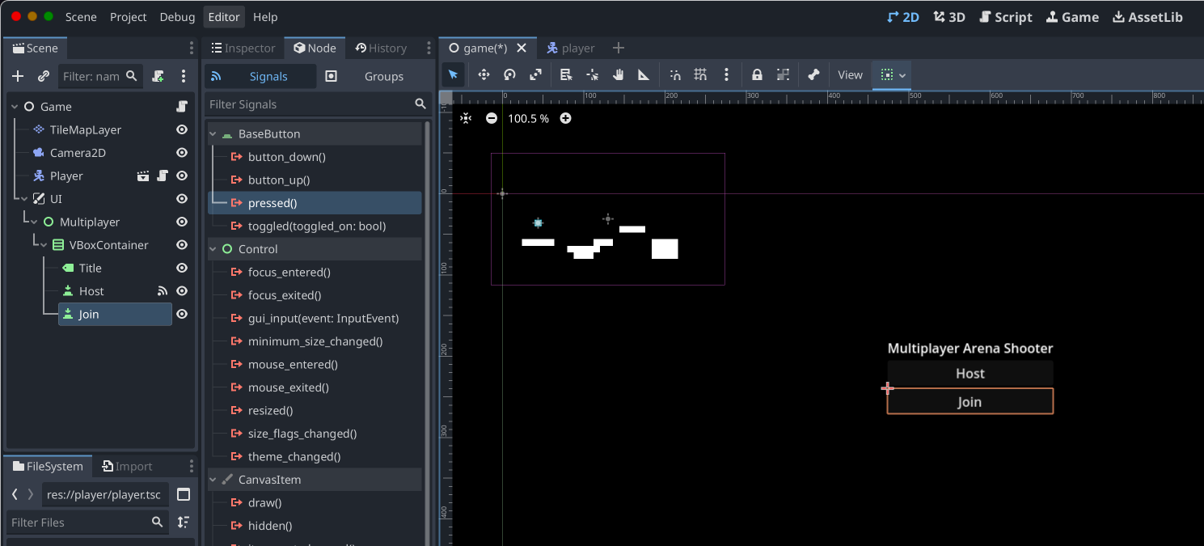This screenshot has height=546, width=1204.
Task: Hide the TileMapLayer node
Action: point(182,129)
